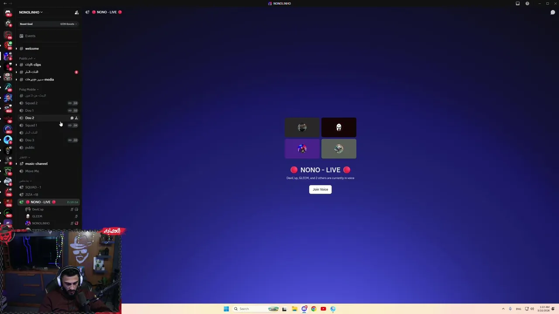Join the Squad 2 voice channel
Image resolution: width=559 pixels, height=314 pixels.
tap(48, 103)
